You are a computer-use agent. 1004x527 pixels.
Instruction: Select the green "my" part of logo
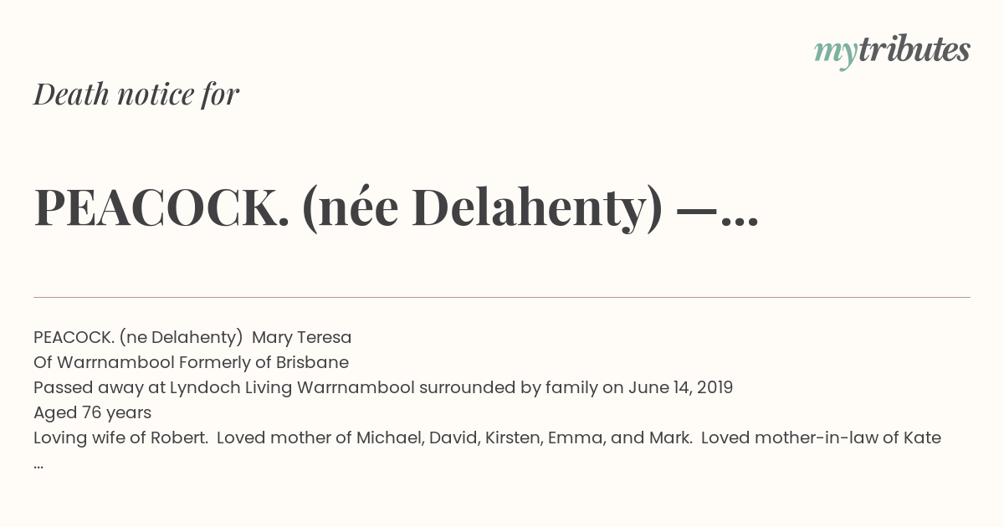[835, 54]
